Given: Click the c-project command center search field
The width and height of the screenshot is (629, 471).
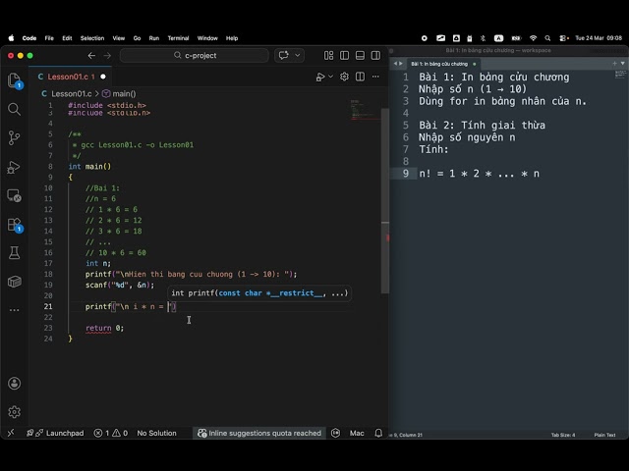Looking at the screenshot, I should click(x=195, y=55).
